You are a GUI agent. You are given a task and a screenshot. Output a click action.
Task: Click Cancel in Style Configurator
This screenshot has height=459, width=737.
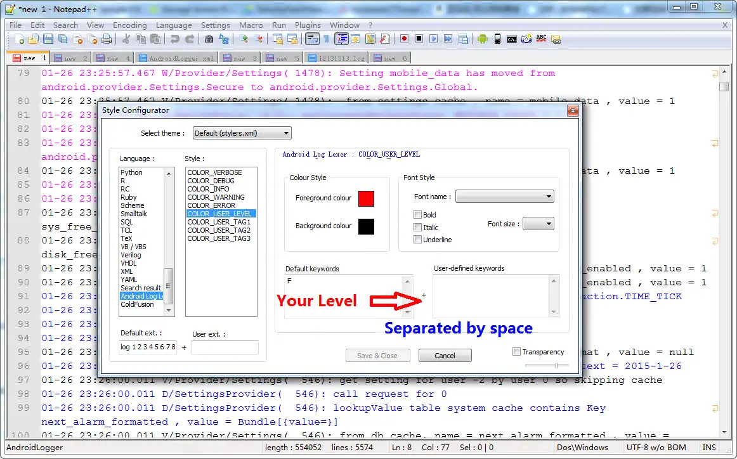click(445, 356)
